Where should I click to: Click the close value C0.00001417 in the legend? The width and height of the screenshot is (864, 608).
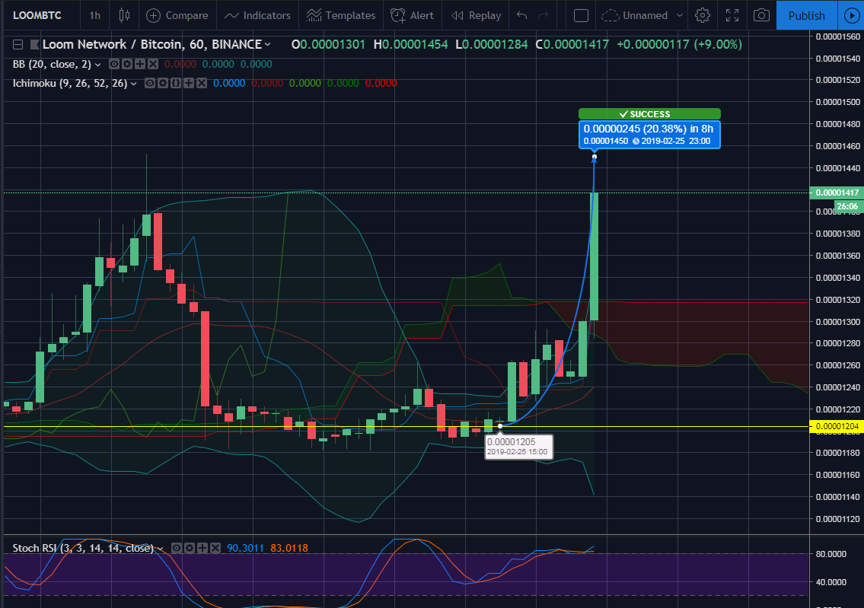point(572,45)
